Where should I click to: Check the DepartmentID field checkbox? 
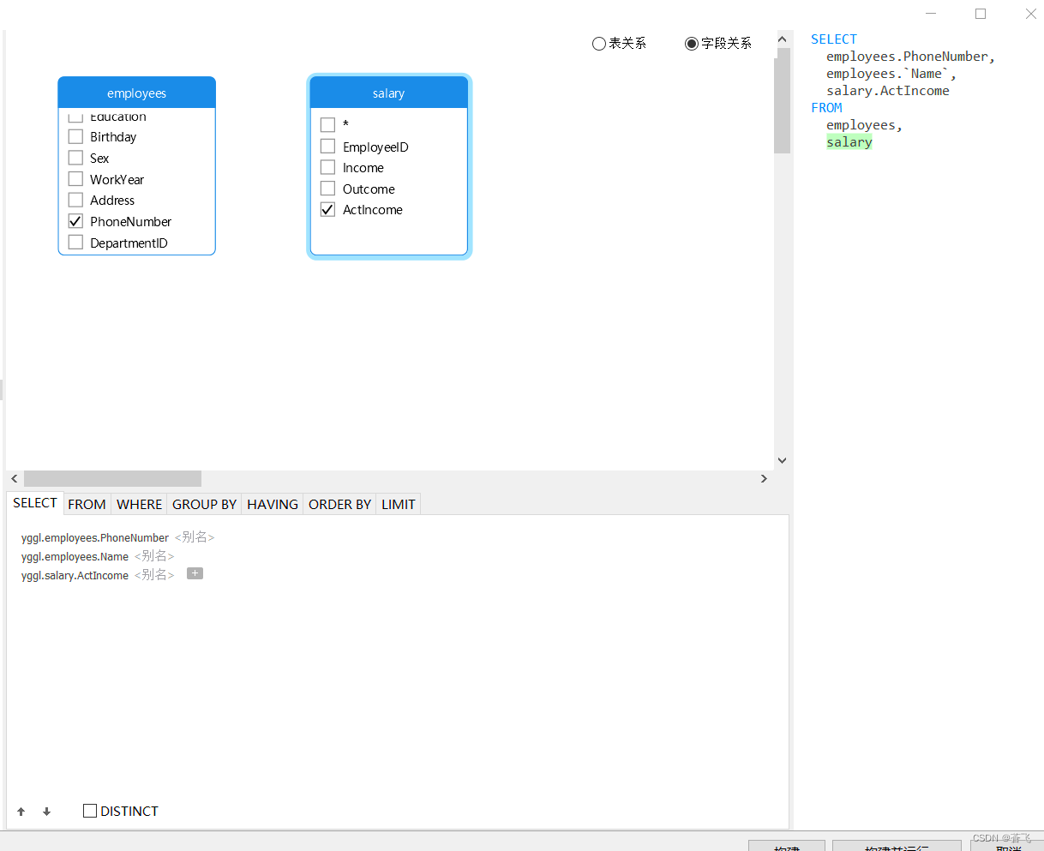[75, 243]
